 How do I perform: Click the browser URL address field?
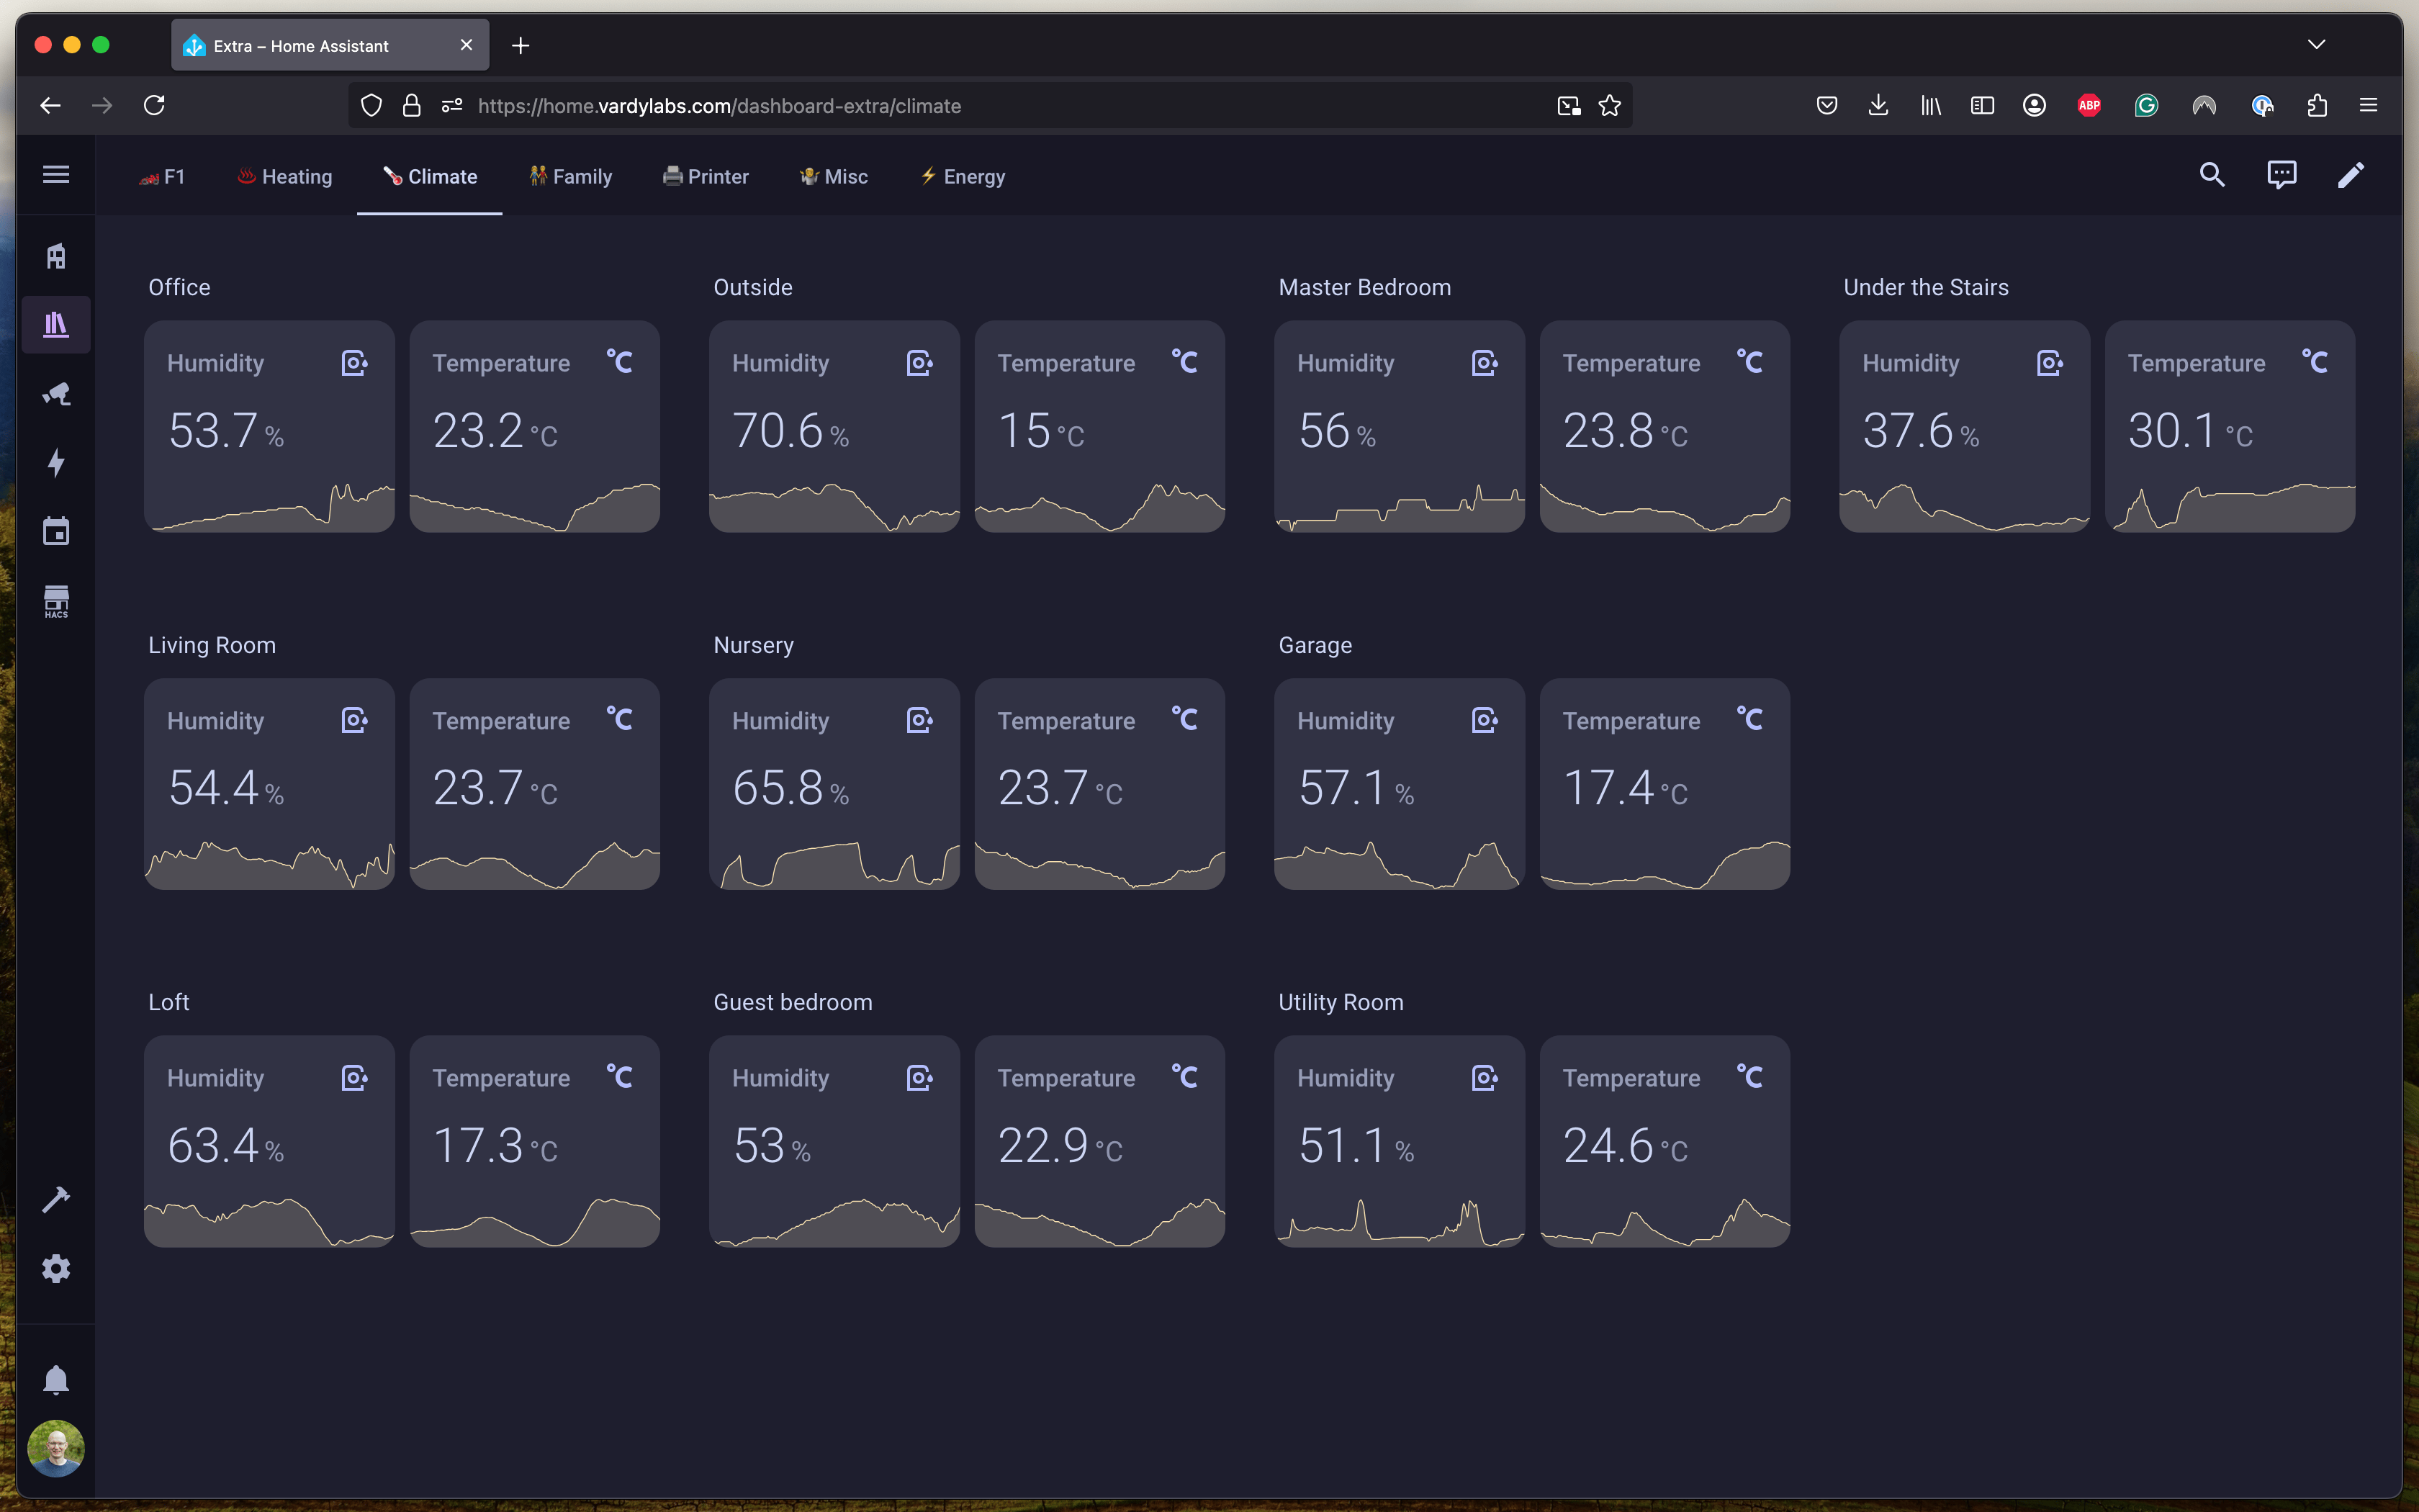pos(999,106)
